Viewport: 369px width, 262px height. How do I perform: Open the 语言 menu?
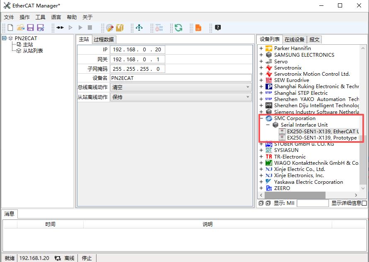click(x=56, y=17)
